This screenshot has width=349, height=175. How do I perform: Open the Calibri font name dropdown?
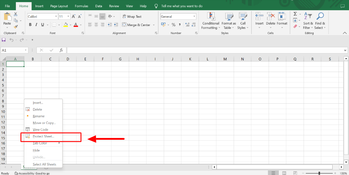click(x=56, y=16)
